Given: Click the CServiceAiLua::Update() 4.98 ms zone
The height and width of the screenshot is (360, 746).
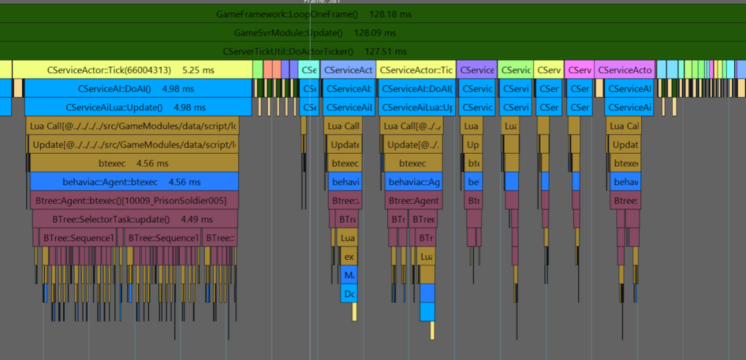Looking at the screenshot, I should click(138, 107).
